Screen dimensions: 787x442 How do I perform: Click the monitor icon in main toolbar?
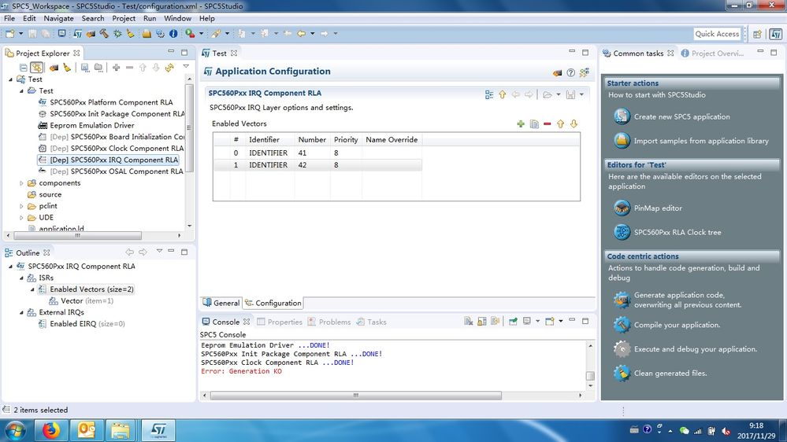pyautogui.click(x=61, y=34)
